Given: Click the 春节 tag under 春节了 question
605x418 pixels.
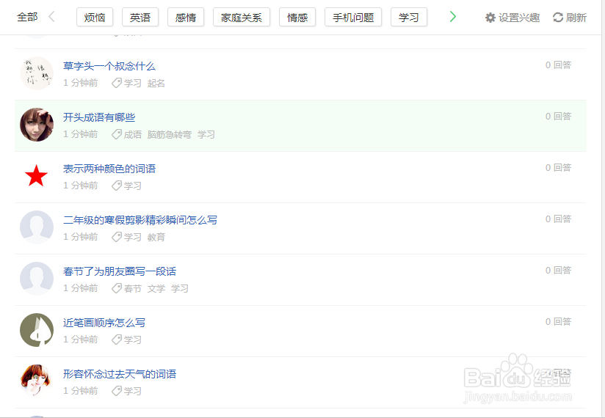Looking at the screenshot, I should click(x=133, y=288).
